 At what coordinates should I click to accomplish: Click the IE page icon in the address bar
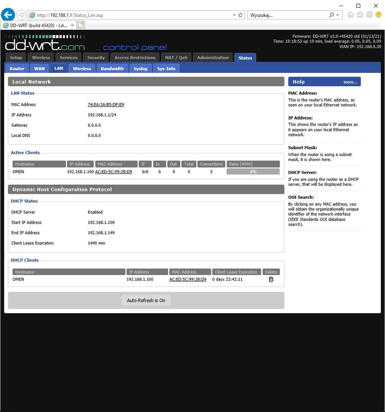[32, 15]
